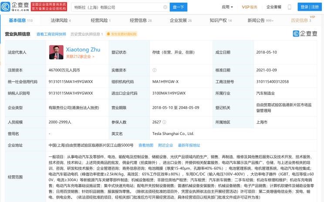Click the English name Tesla Shanghai Co., Ltd.
Screen dimensions: 324x202
pyautogui.click(x=173, y=134)
